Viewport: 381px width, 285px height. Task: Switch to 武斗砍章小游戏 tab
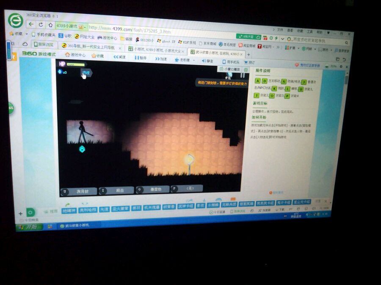click(216, 53)
